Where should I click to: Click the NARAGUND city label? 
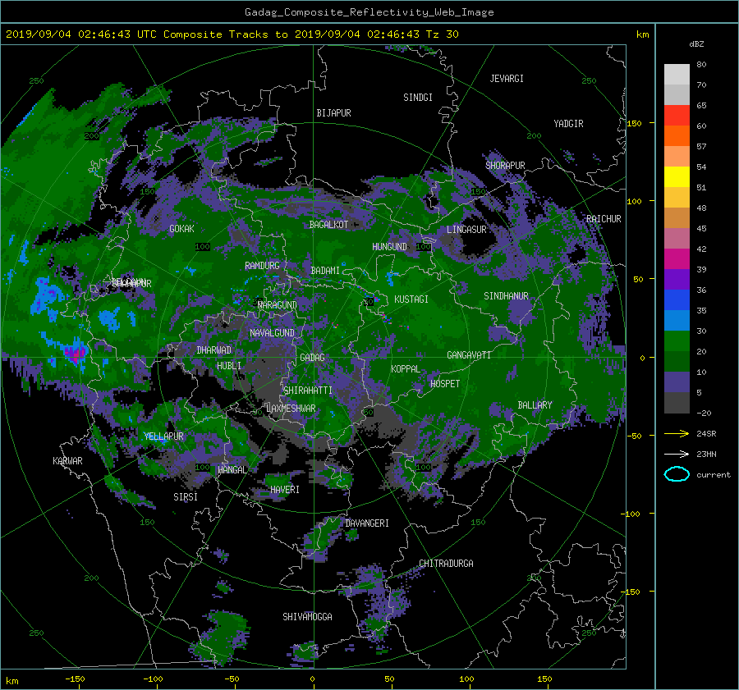click(278, 304)
